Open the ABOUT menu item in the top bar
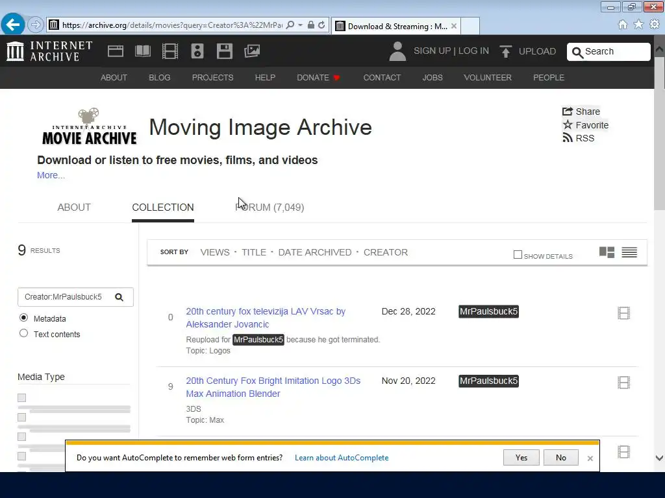 tap(114, 78)
